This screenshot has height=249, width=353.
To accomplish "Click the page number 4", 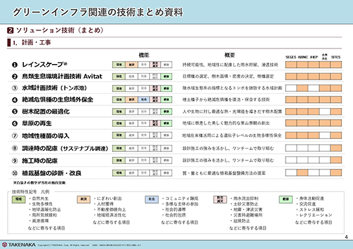I will click(347, 237).
